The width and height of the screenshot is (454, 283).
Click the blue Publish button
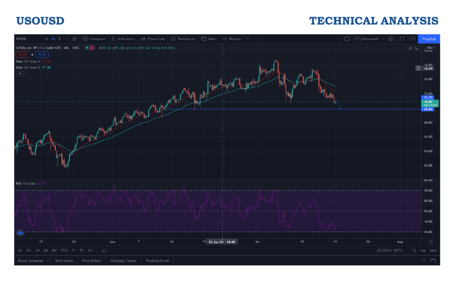pos(429,39)
